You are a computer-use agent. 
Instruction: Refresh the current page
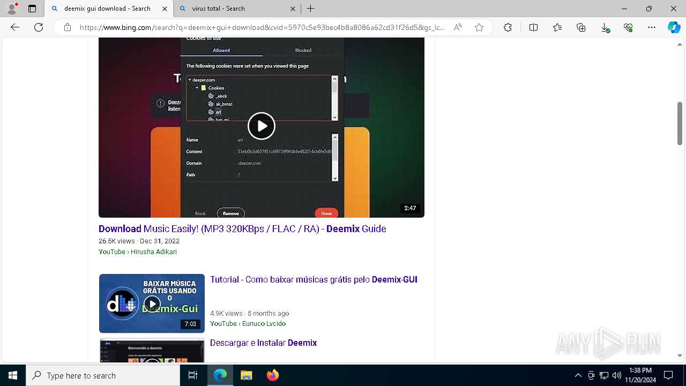[39, 27]
